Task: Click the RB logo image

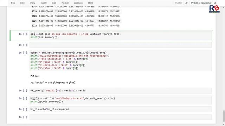Action: 214,9
